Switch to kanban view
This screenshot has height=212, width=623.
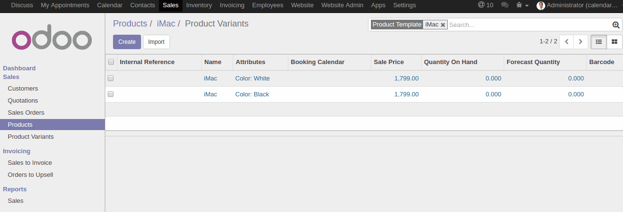pyautogui.click(x=614, y=42)
